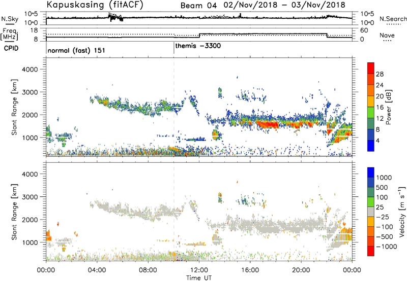Click the '4' tick on Power scale
This screenshot has width=407, height=281.
pos(377,140)
